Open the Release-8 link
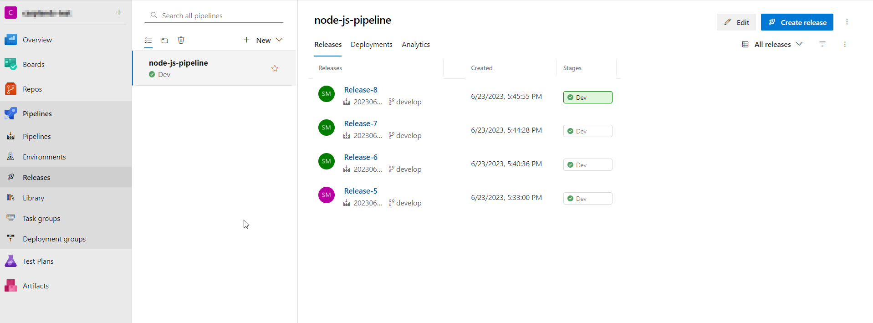 tap(361, 90)
